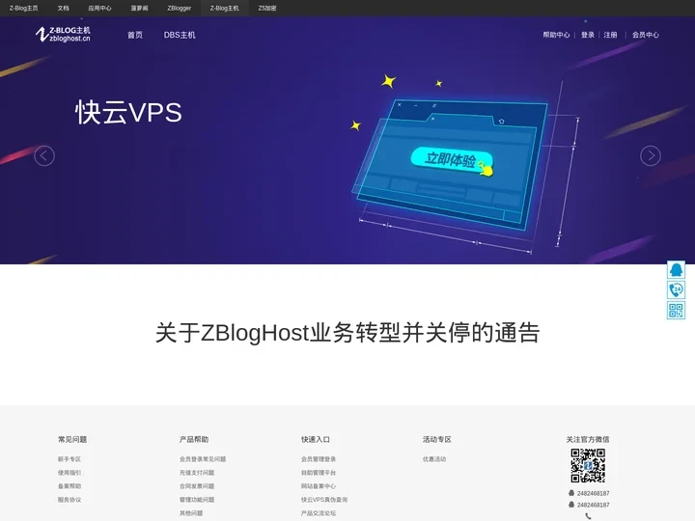Open 会员中心 in the header

pos(646,35)
